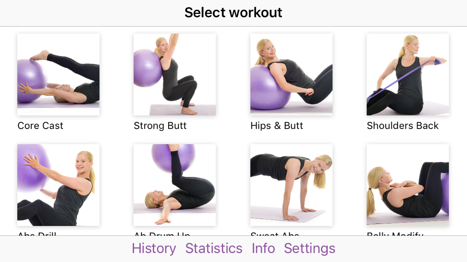This screenshot has width=467, height=262.
Task: Click the Strong Butt text label
Action: 160,126
